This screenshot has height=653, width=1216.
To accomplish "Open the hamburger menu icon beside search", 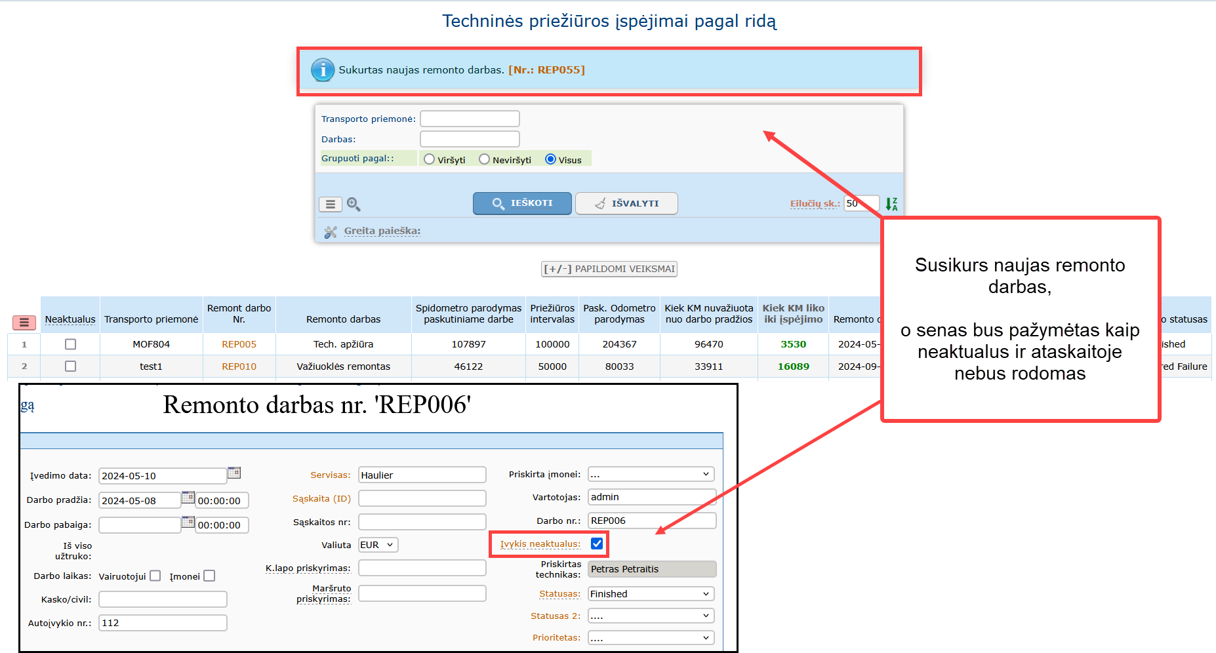I will point(331,204).
